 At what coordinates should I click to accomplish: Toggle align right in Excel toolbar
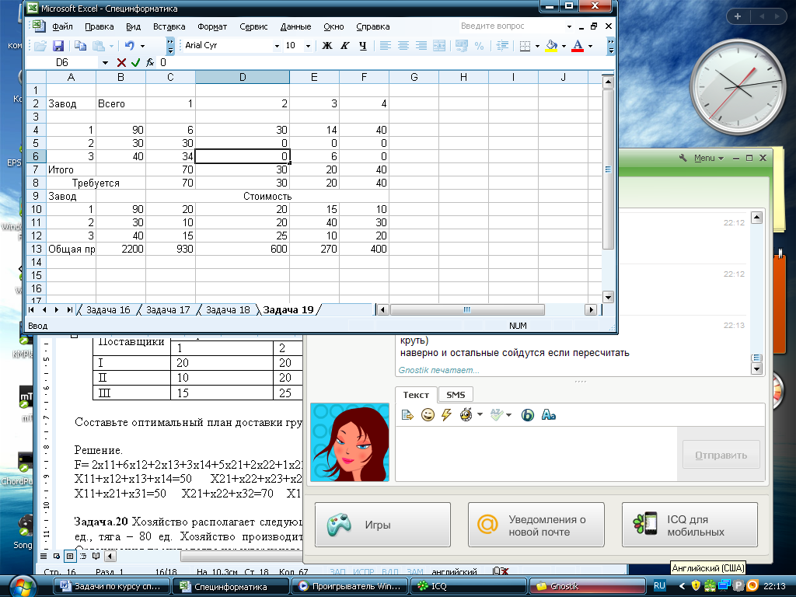click(x=421, y=46)
